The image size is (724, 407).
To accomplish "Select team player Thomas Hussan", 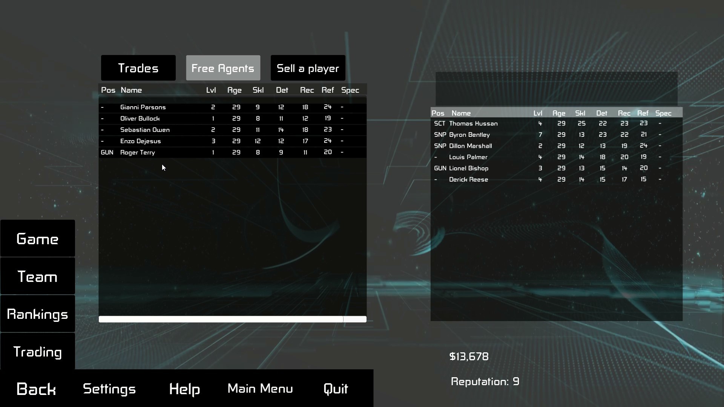I will point(474,123).
